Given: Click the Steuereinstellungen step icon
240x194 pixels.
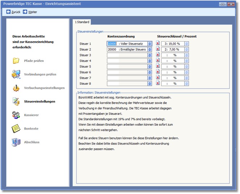Looking at the screenshot, I should (x=16, y=101).
